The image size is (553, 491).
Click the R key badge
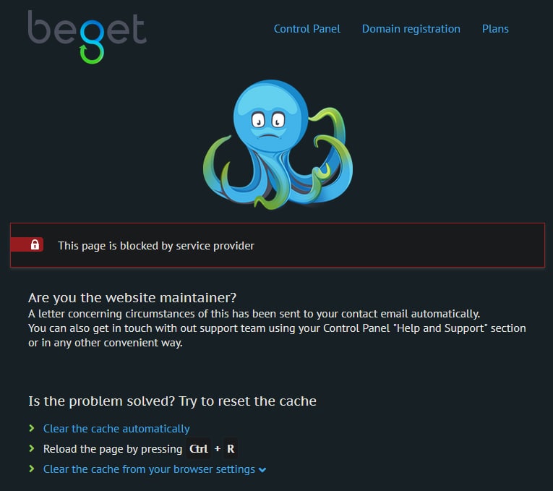point(231,448)
